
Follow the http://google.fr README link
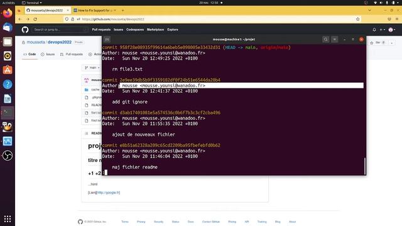coord(108,193)
